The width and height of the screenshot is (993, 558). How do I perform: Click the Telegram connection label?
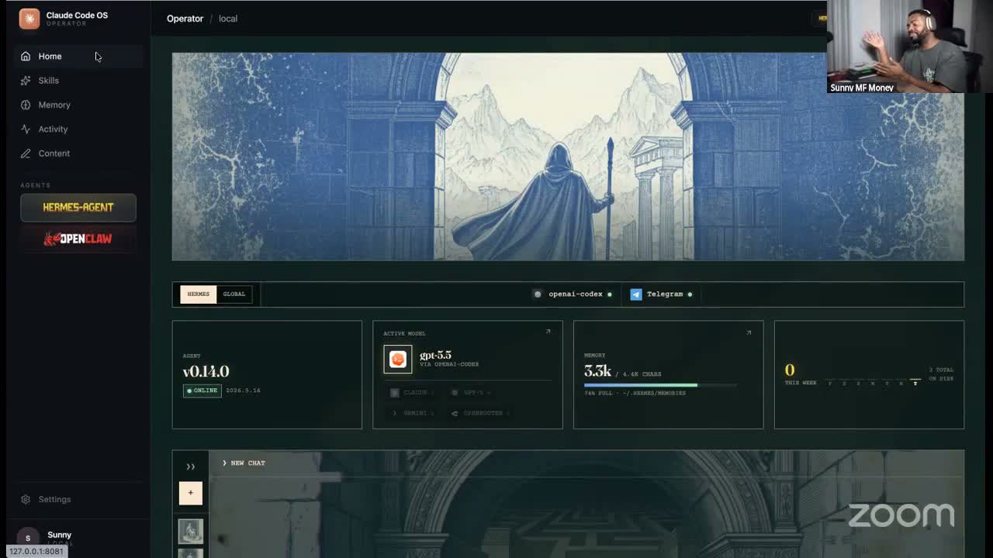point(665,294)
